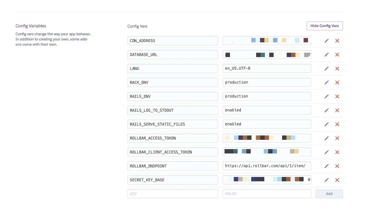Remove the ROLLBAR_ENDPOINT config var

pyautogui.click(x=337, y=166)
